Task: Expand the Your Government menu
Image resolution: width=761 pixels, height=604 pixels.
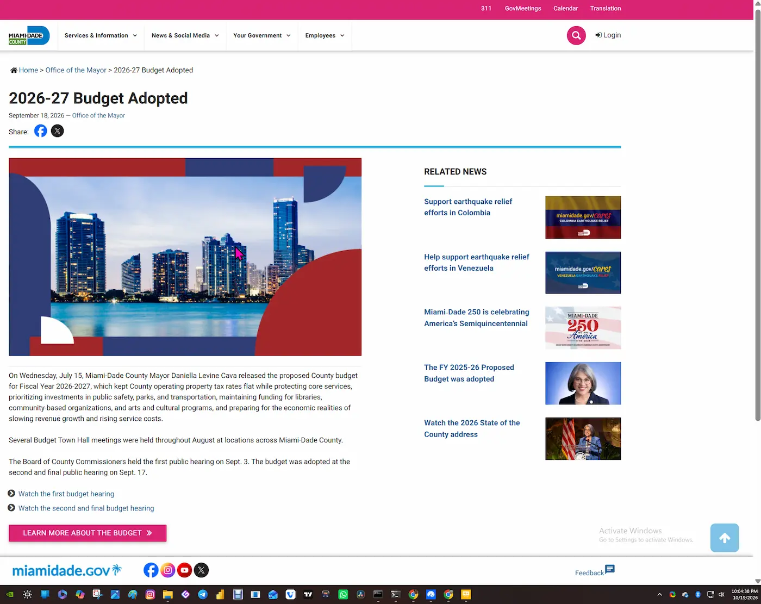Action: pyautogui.click(x=262, y=35)
